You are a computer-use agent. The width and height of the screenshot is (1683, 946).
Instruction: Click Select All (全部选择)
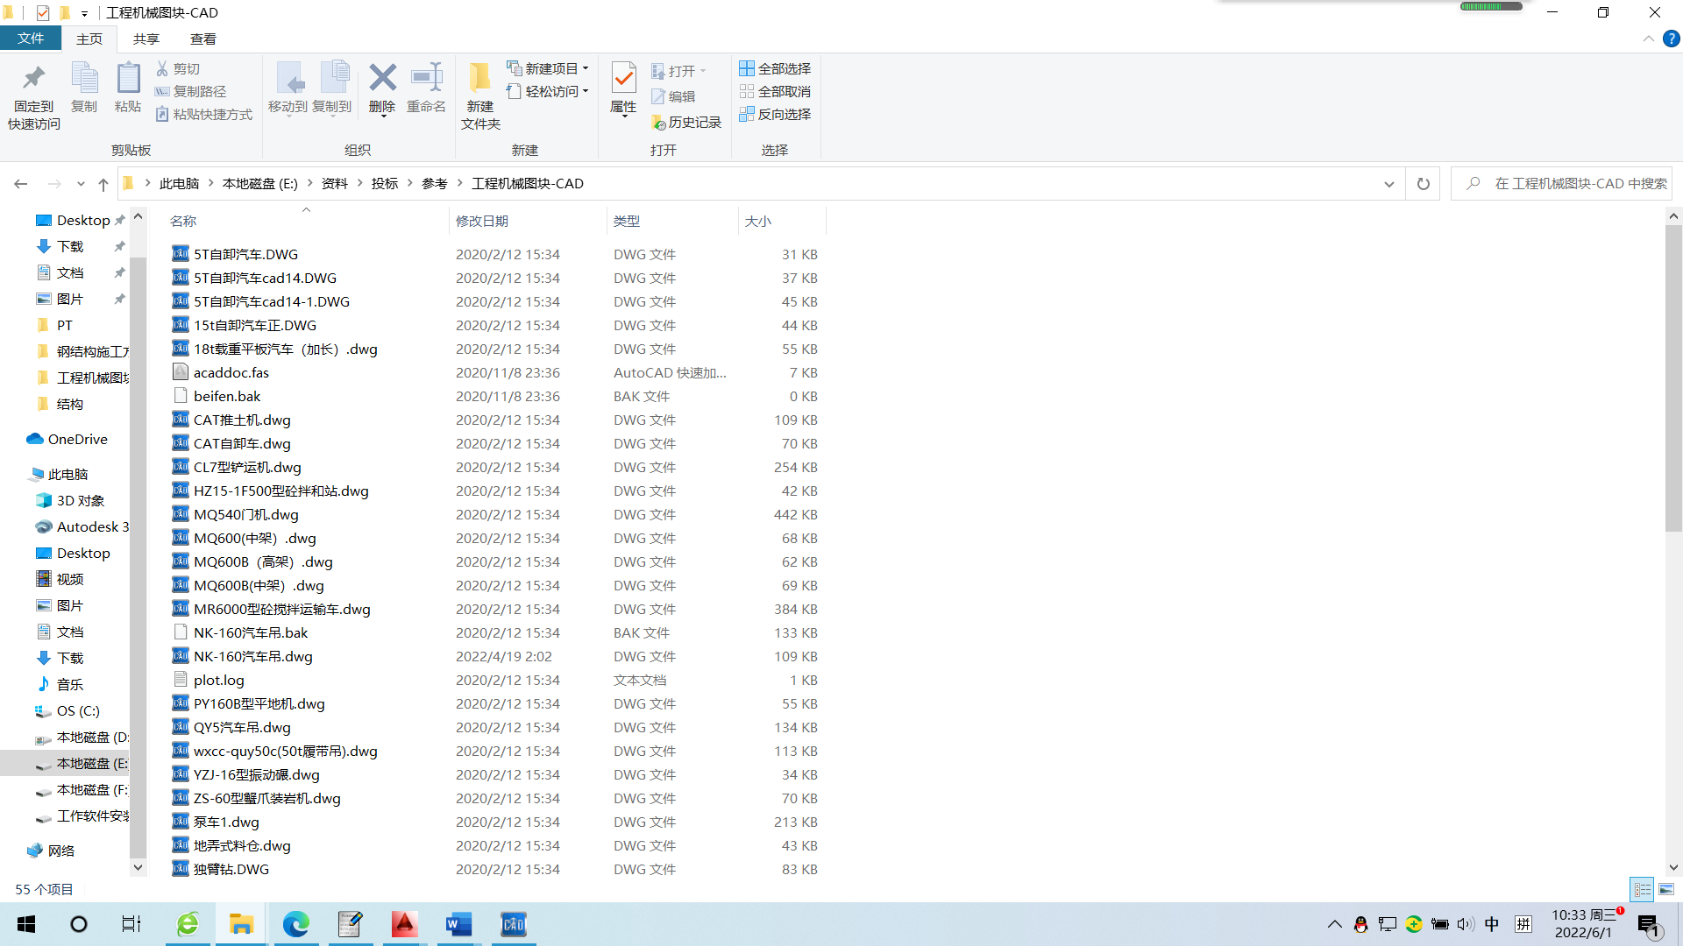(775, 68)
